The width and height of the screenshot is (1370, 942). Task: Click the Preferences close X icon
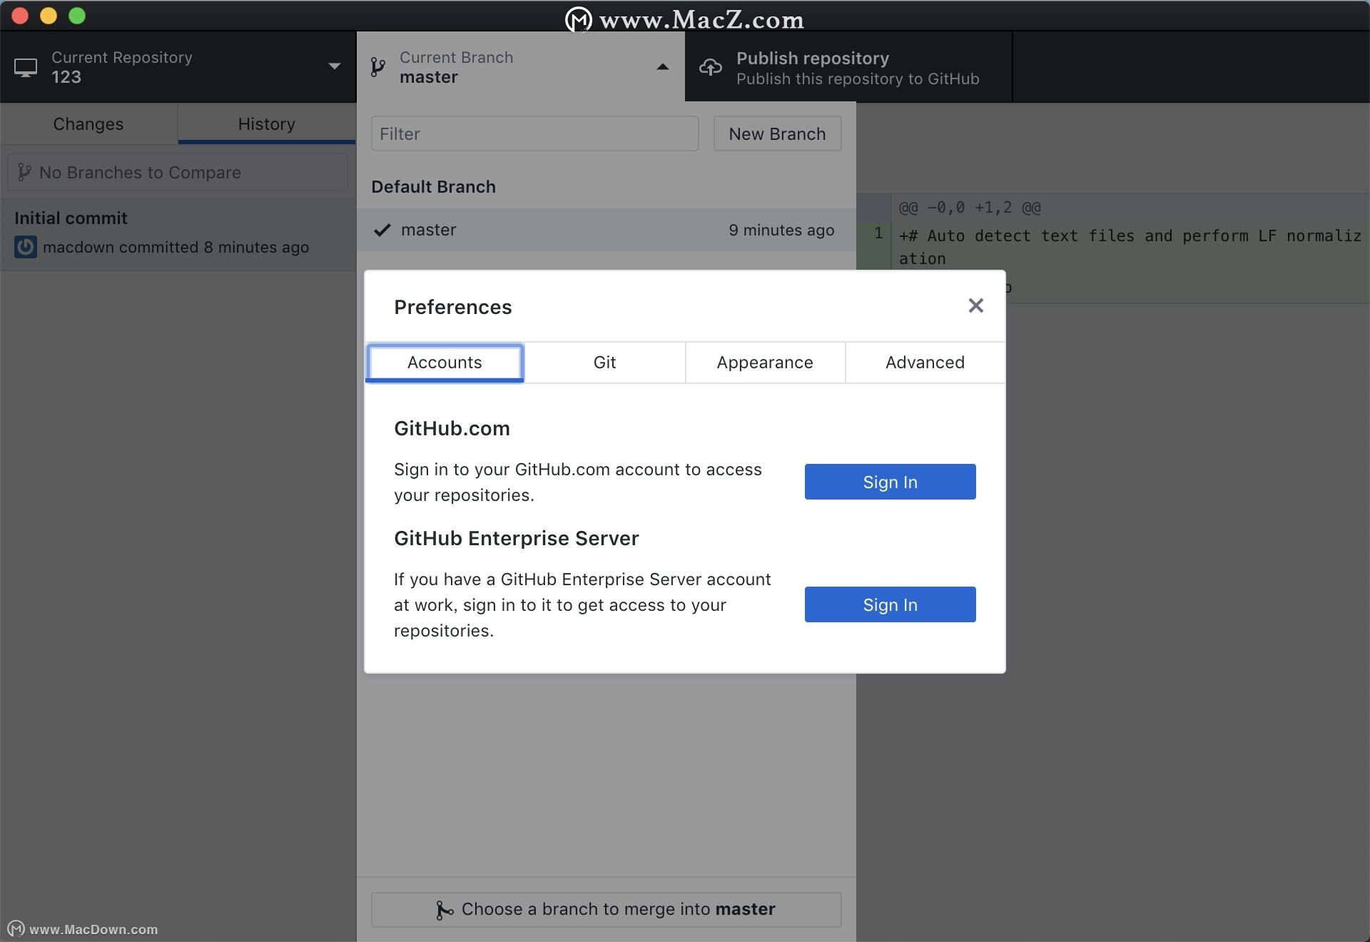(977, 305)
